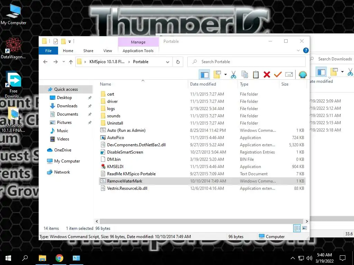Click the Forward arrow button

pos(56,62)
